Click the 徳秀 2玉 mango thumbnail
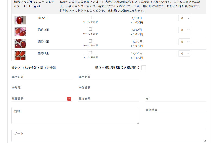This screenshot has width=217, height=143. (x=20, y=32)
